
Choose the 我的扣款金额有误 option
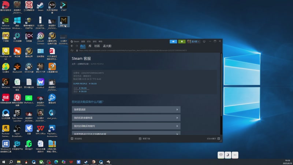pos(126,118)
